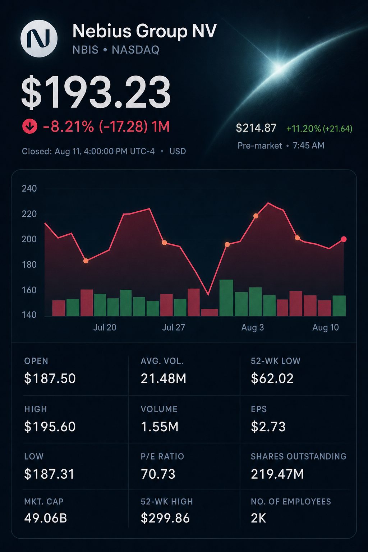Screen dimensions: 368x552
Task: Click the $193.23 current price
Action: point(96,93)
